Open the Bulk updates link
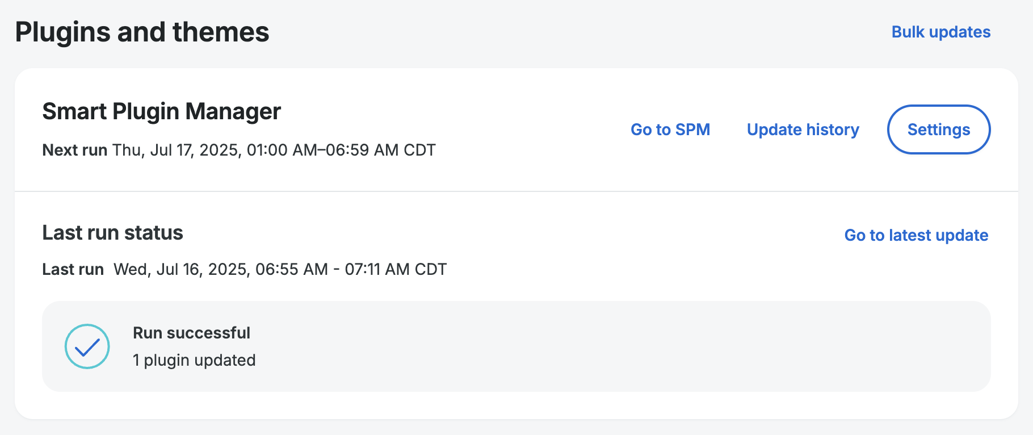 pyautogui.click(x=940, y=32)
